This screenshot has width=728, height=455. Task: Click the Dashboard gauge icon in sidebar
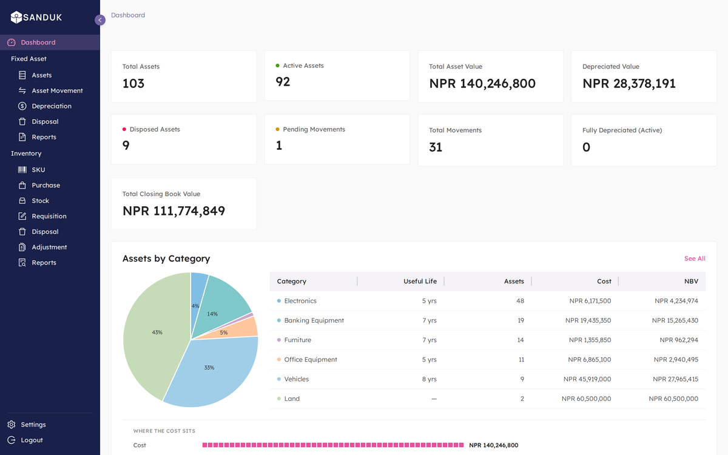pos(12,42)
